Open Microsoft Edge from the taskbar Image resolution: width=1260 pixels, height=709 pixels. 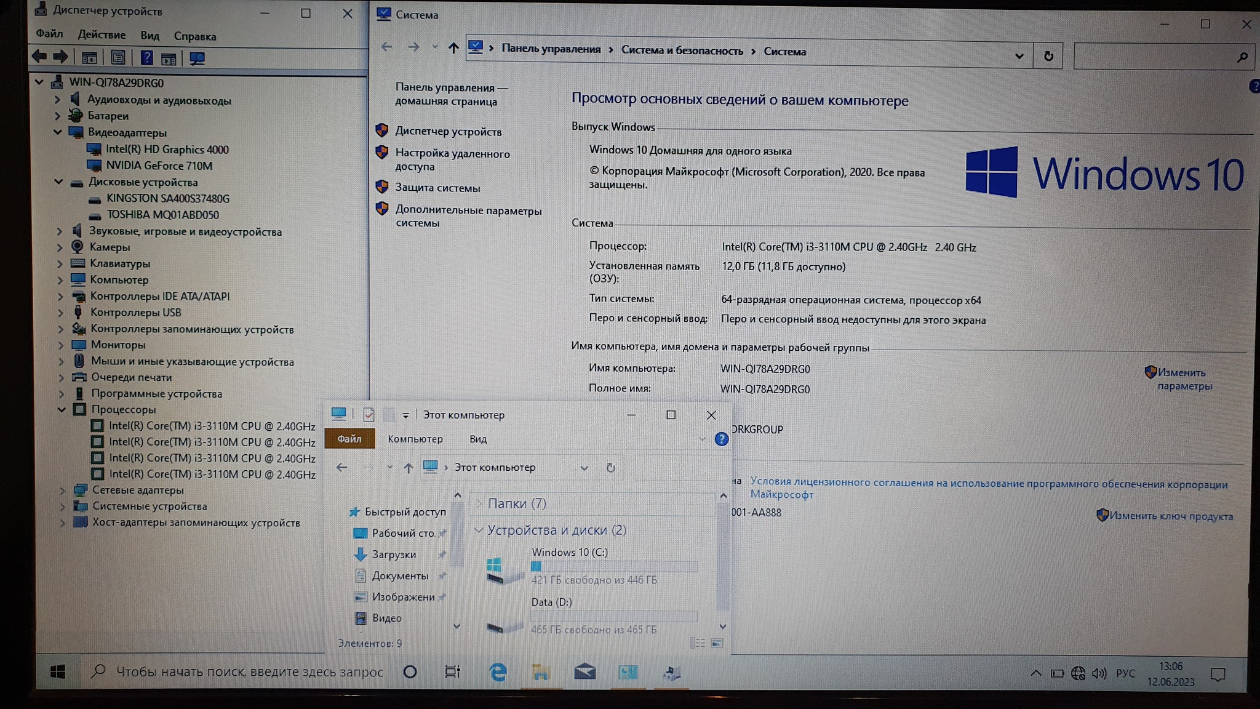click(498, 672)
